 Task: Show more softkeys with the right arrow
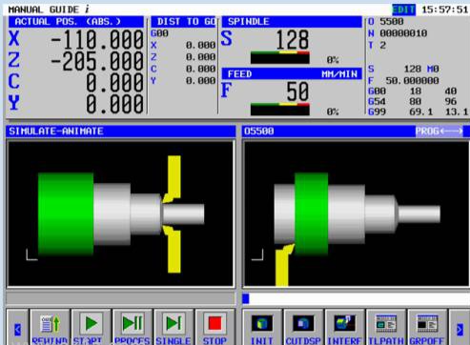tap(460, 329)
